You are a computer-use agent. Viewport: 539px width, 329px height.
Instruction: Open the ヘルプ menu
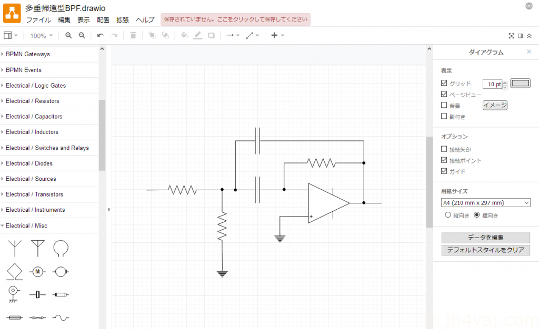click(145, 20)
